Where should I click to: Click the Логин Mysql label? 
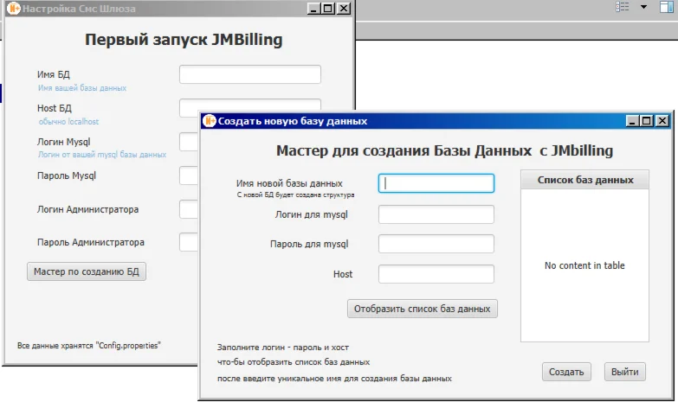pyautogui.click(x=63, y=142)
